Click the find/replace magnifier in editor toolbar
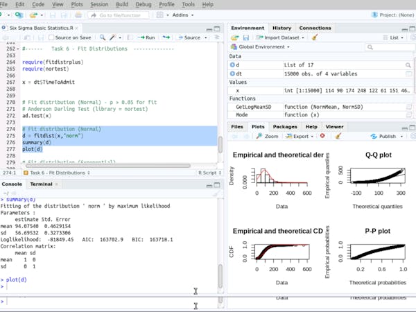This screenshot has width=416, height=312. click(103, 37)
